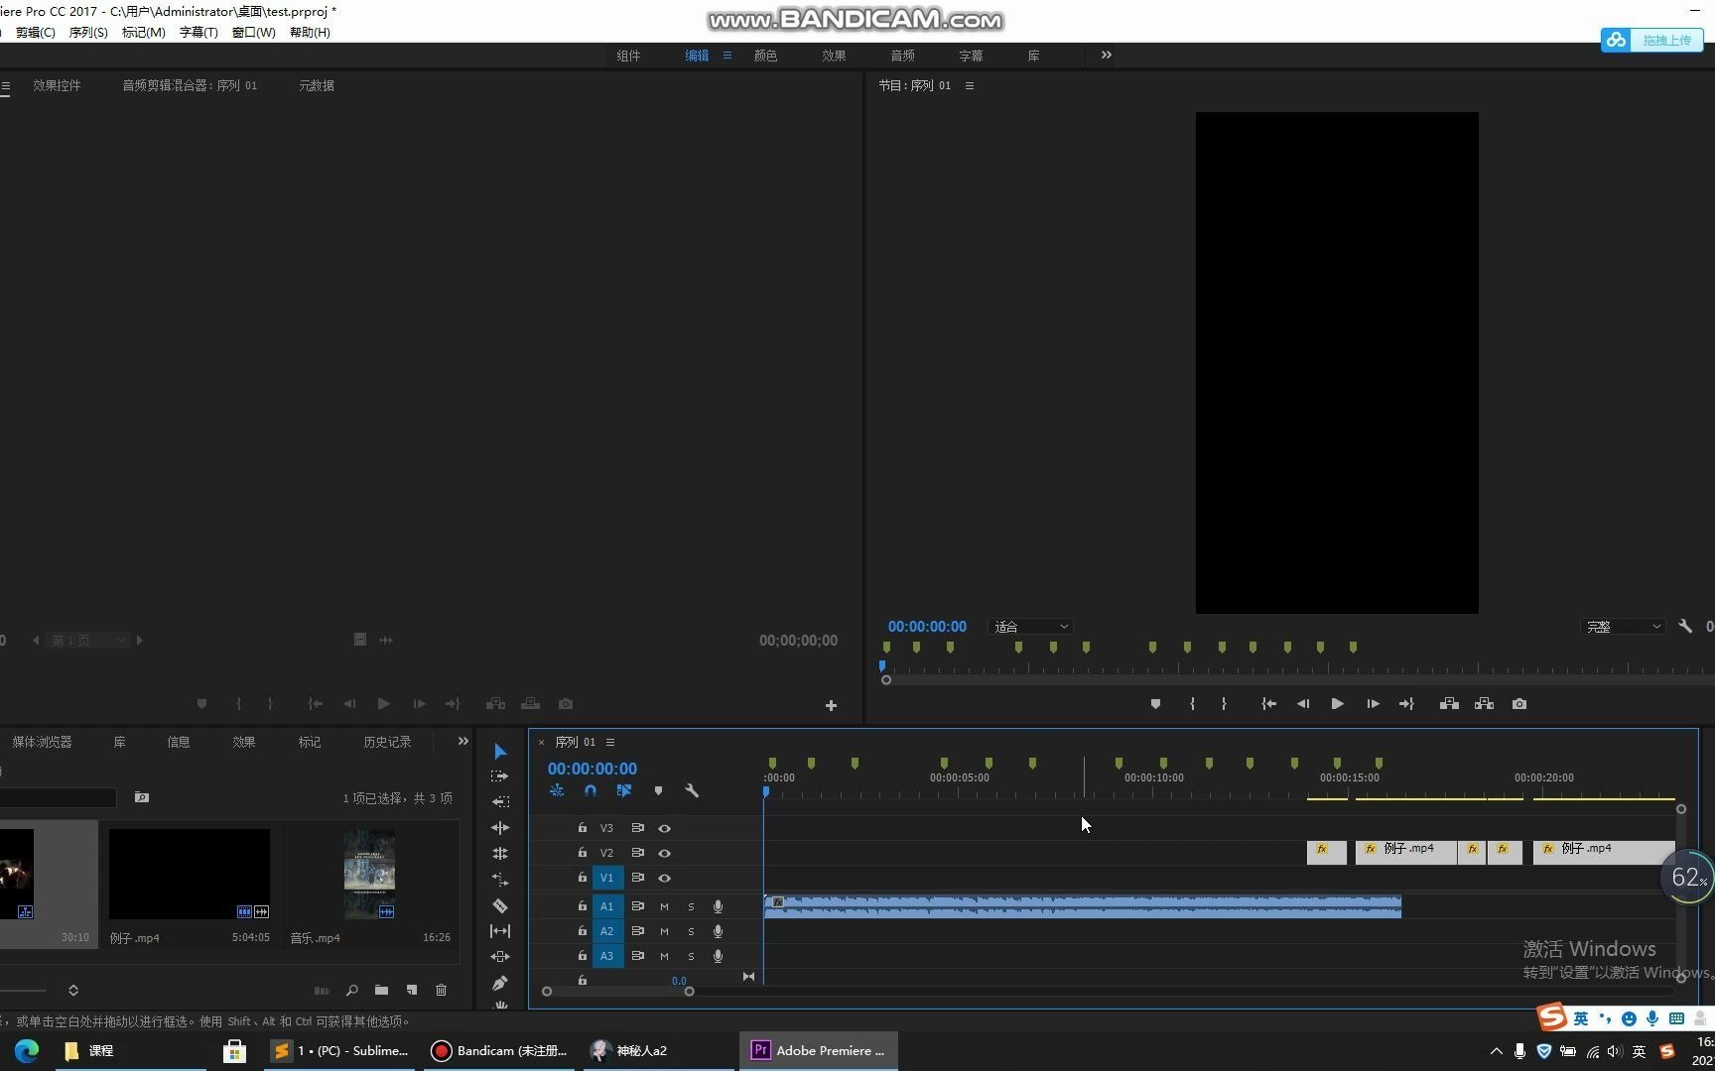Delete selected project item trash
This screenshot has height=1071, width=1715.
[x=442, y=990]
